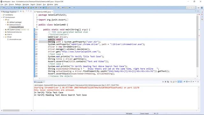204x115 pixels.
Task: Open the Navigate menu
Action: (x=26, y=4)
